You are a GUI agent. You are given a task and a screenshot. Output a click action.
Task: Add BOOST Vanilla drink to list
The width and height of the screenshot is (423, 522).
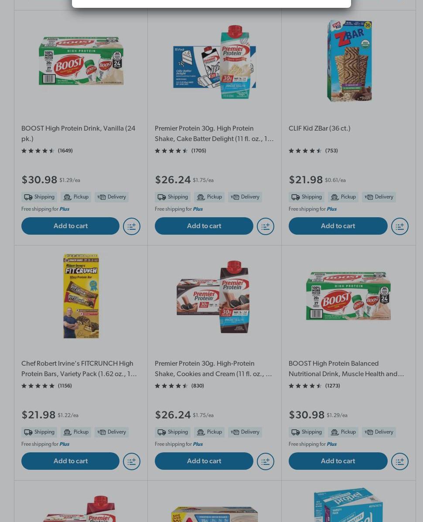[x=132, y=226]
